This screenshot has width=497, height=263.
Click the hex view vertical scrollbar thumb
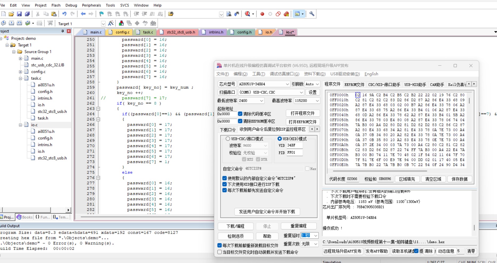click(x=469, y=101)
